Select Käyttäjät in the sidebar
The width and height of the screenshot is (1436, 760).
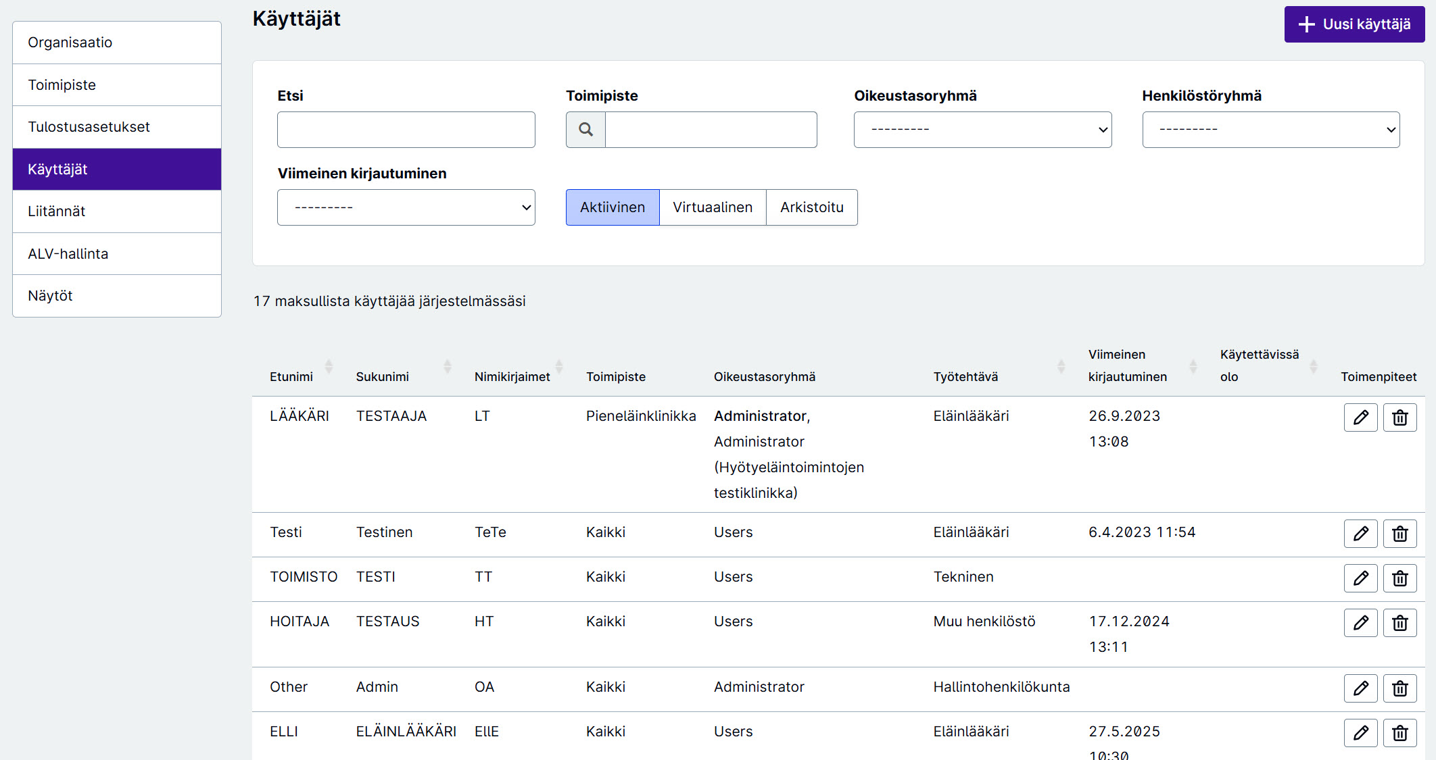click(x=117, y=170)
